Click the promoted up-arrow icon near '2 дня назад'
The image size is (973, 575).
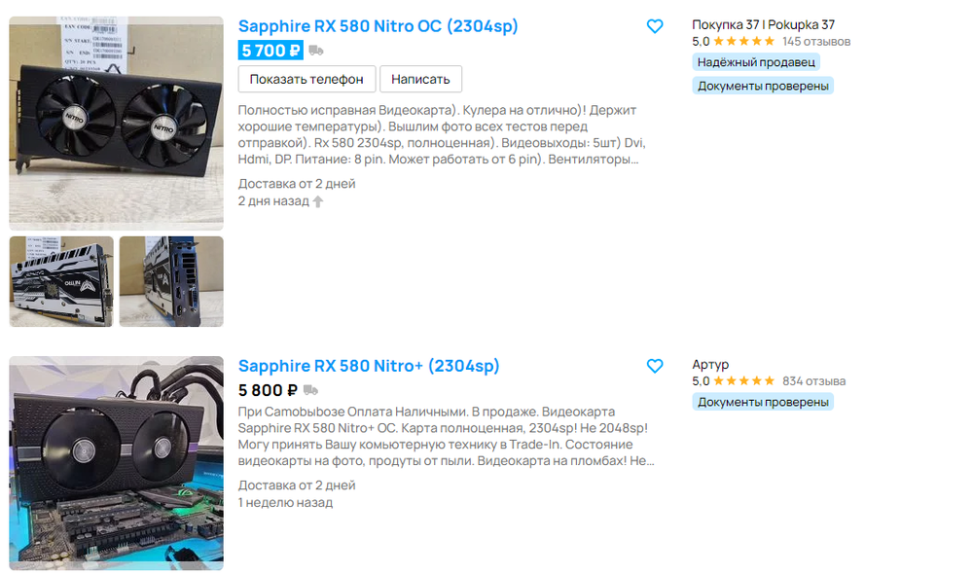(318, 201)
